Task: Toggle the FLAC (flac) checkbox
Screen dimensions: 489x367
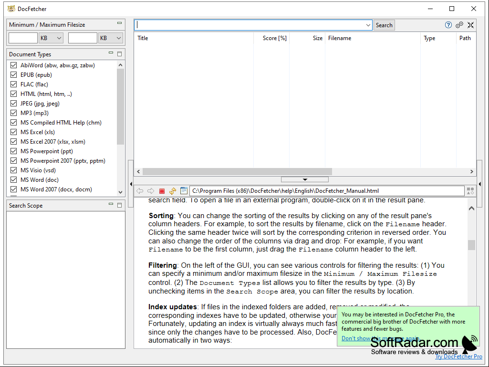Action: point(13,84)
